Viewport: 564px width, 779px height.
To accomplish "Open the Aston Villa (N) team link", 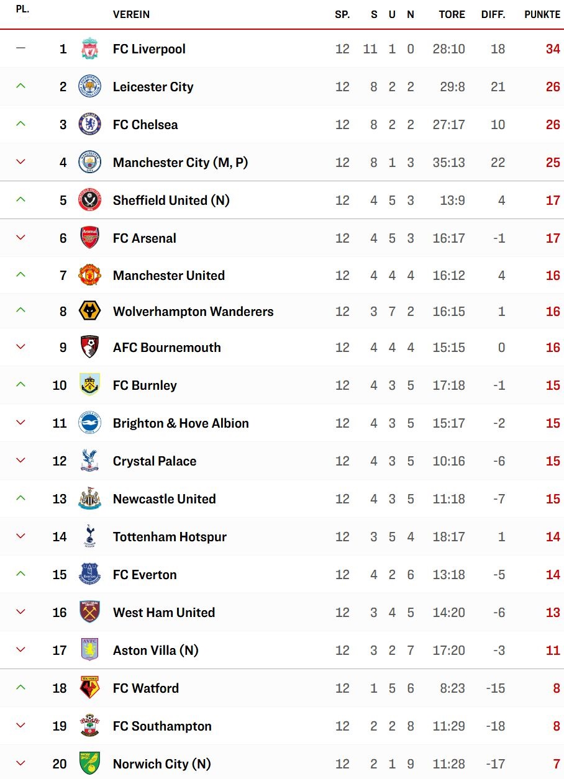I will coord(156,651).
